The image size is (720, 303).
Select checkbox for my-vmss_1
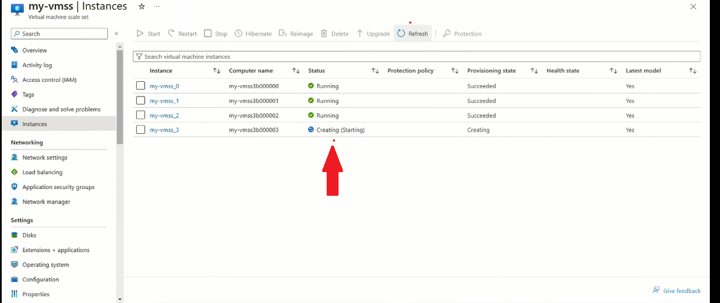point(141,100)
